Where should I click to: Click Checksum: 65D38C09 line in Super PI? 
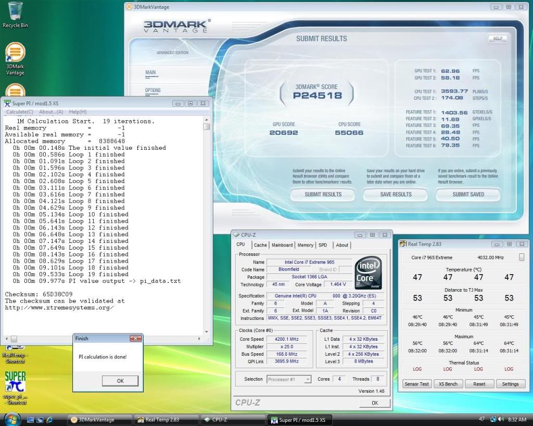click(39, 294)
